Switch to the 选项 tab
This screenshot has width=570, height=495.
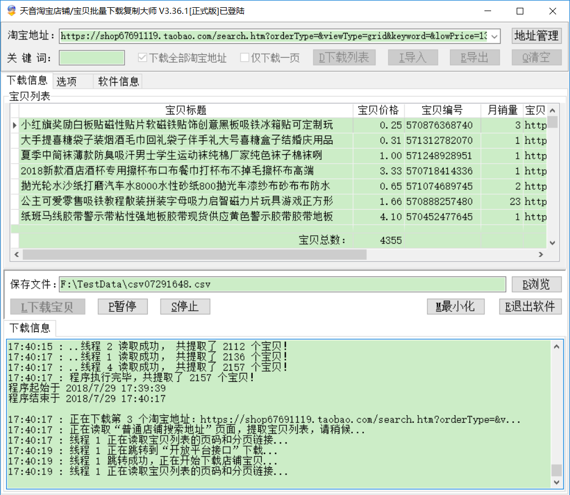click(67, 82)
